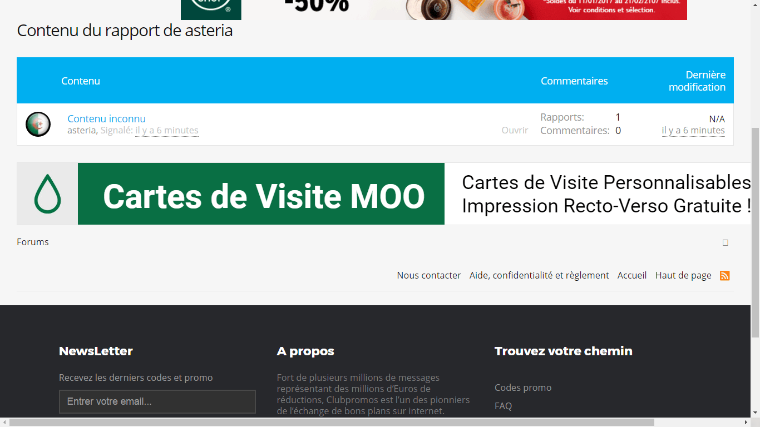Screen dimensions: 760x427
Task: Go to the Forums breadcrumb
Action: click(33, 242)
